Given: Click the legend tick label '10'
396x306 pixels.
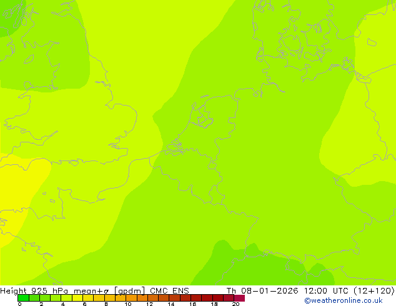Looking at the screenshot, I should pos(128,304).
